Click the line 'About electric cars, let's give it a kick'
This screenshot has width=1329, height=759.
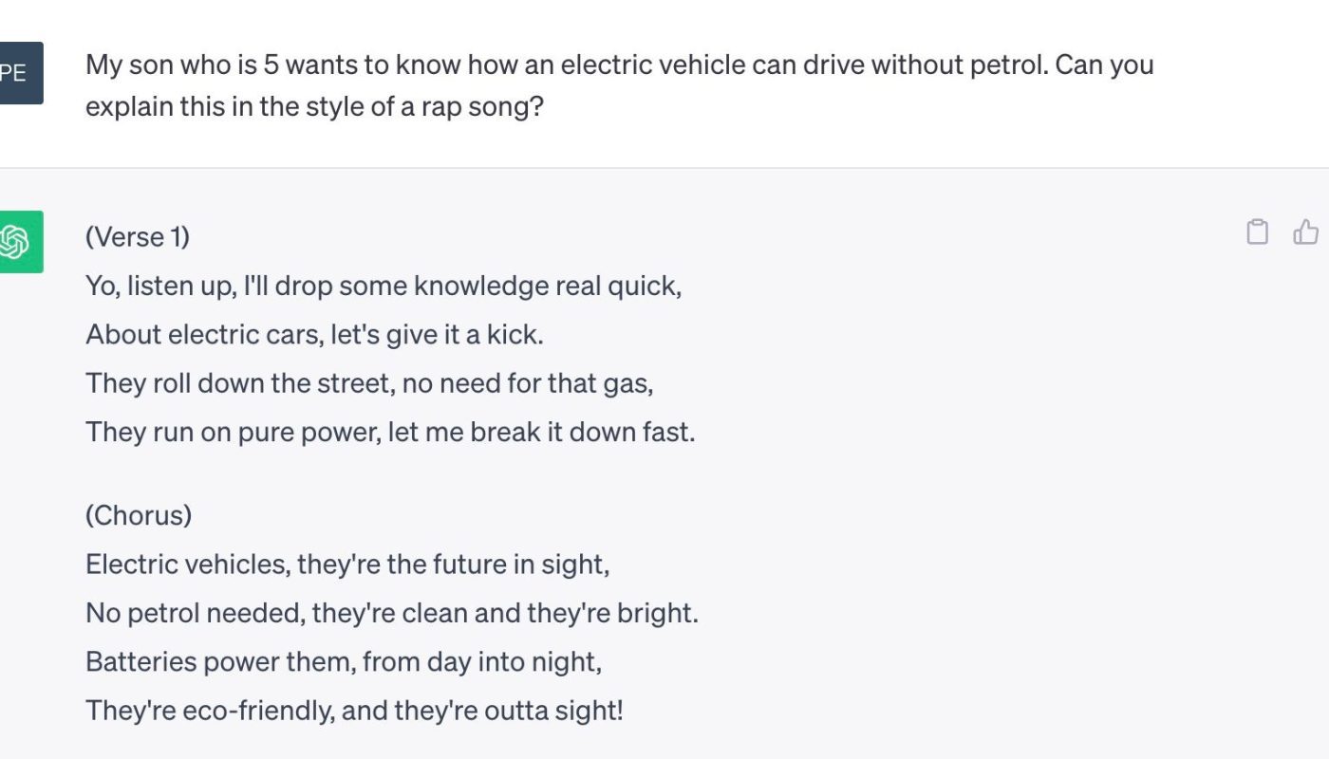(x=314, y=335)
